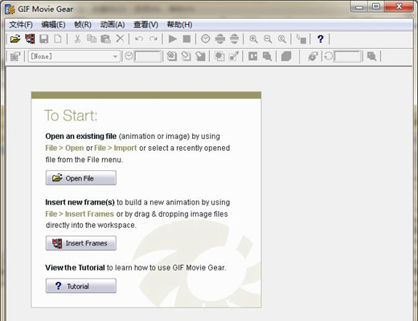This screenshot has height=321, width=418.
Task: Click the Zoom In magnifier icon
Action: coord(253,39)
